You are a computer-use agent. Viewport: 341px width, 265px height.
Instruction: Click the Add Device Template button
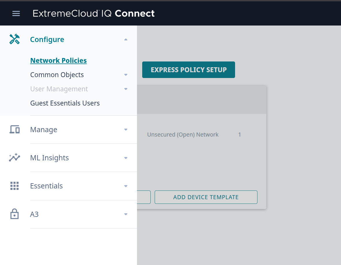(x=206, y=197)
